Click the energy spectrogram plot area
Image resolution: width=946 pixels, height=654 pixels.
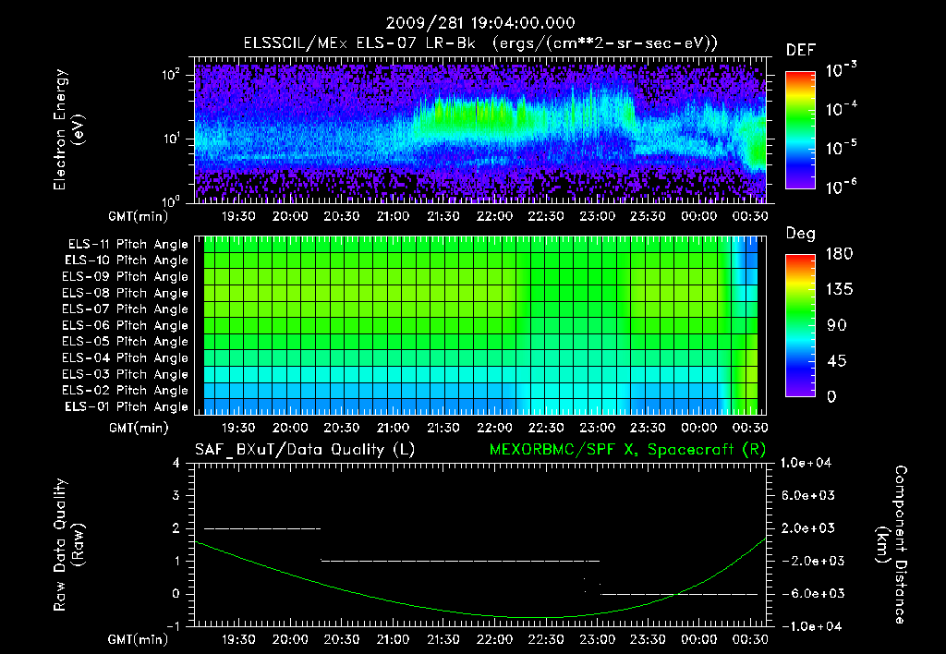click(x=480, y=130)
